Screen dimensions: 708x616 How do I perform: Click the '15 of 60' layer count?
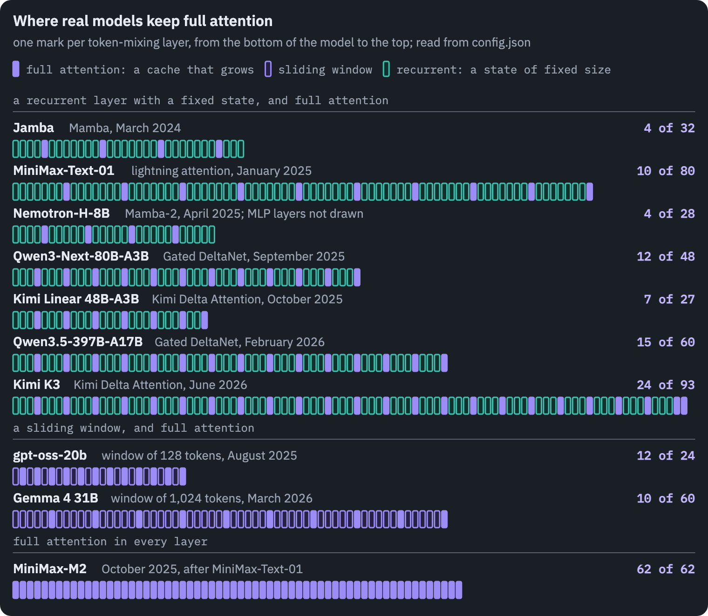click(x=666, y=342)
